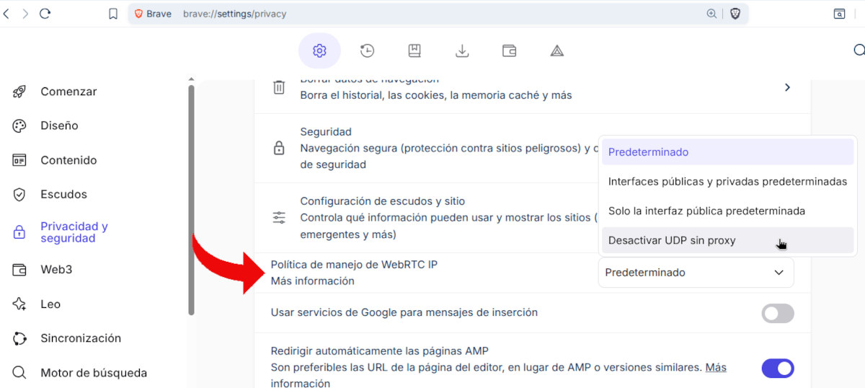Click the zoom magnifier icon in address bar

(711, 14)
